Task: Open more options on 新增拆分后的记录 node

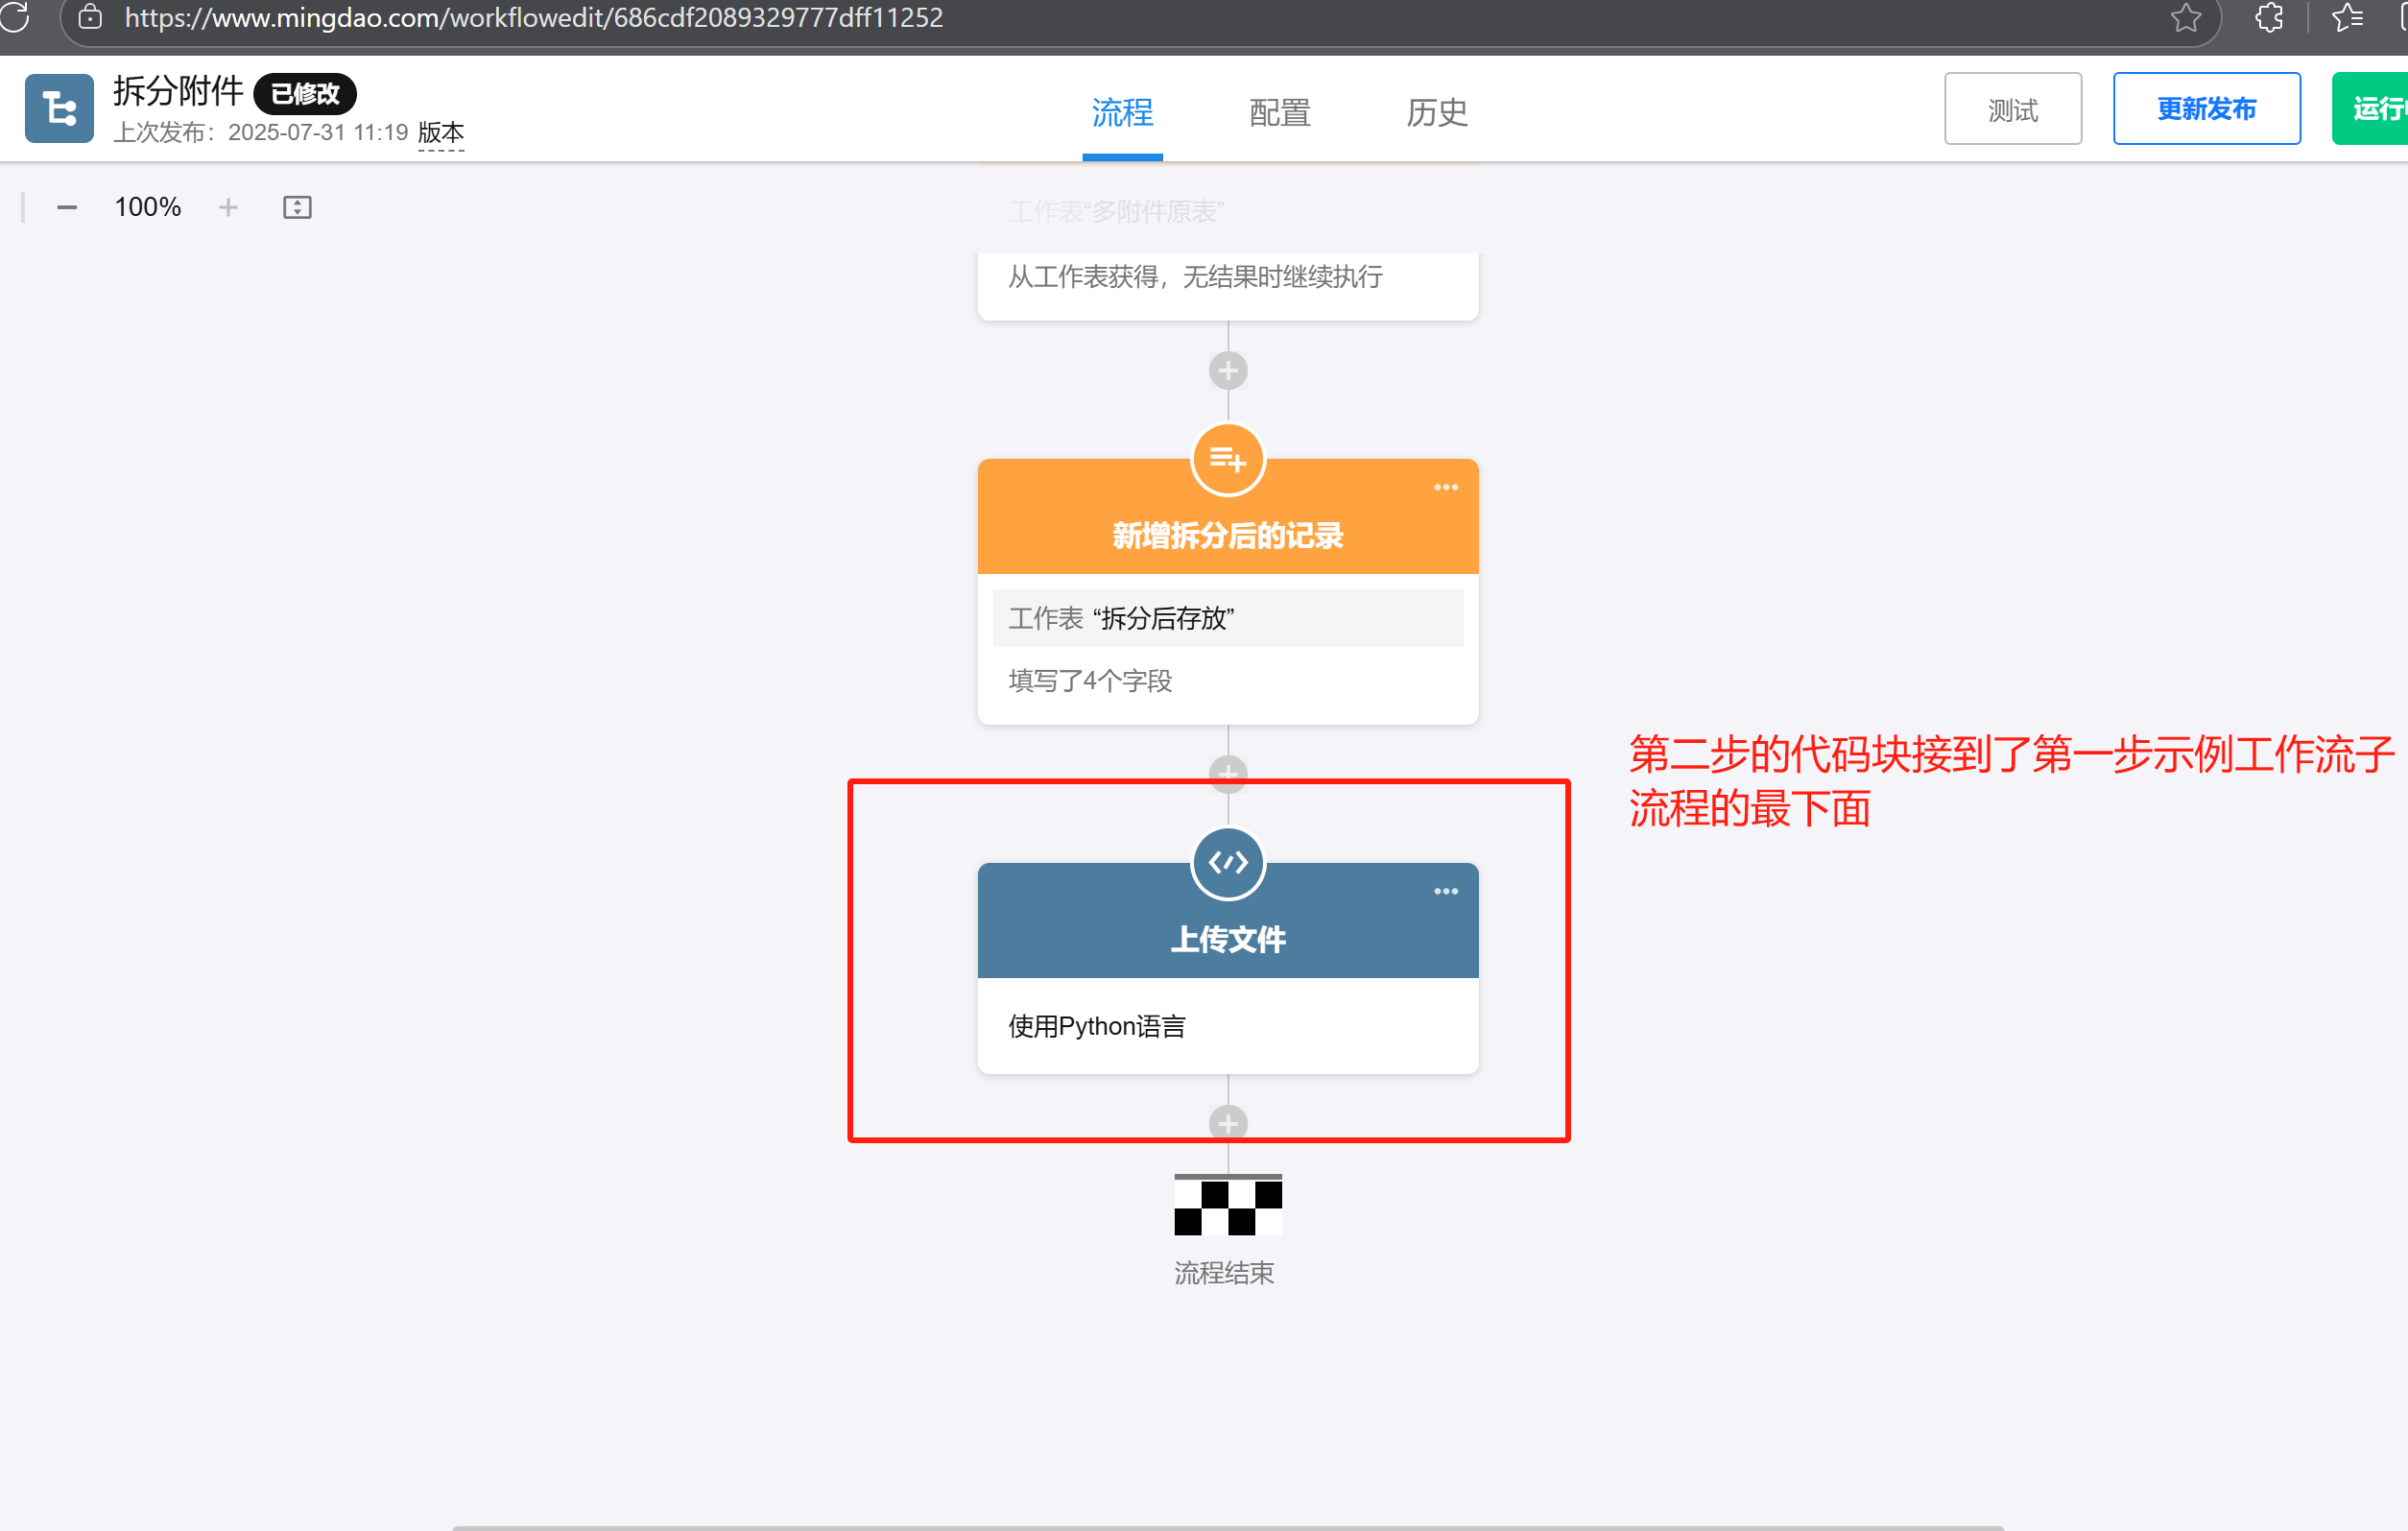Action: (x=1445, y=487)
